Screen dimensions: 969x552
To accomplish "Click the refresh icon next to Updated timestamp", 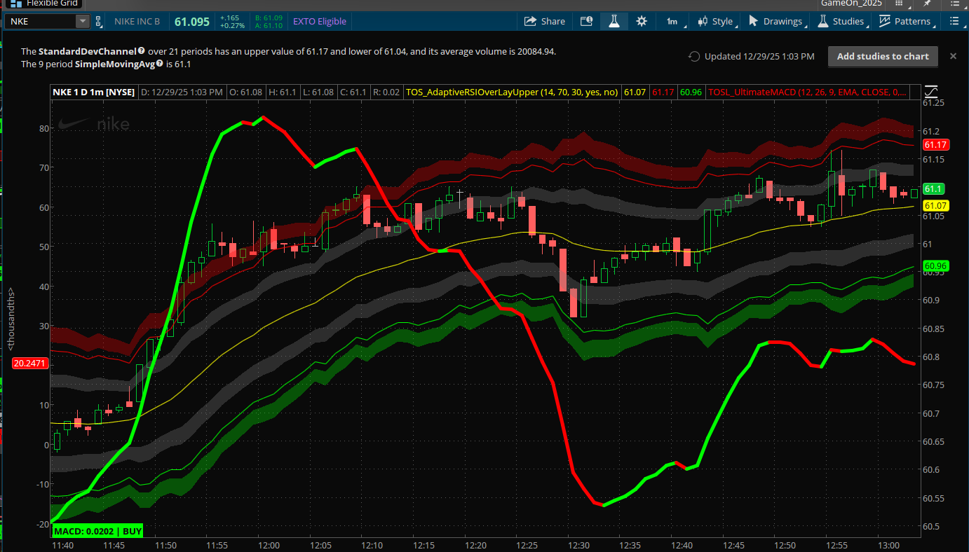I will (694, 57).
